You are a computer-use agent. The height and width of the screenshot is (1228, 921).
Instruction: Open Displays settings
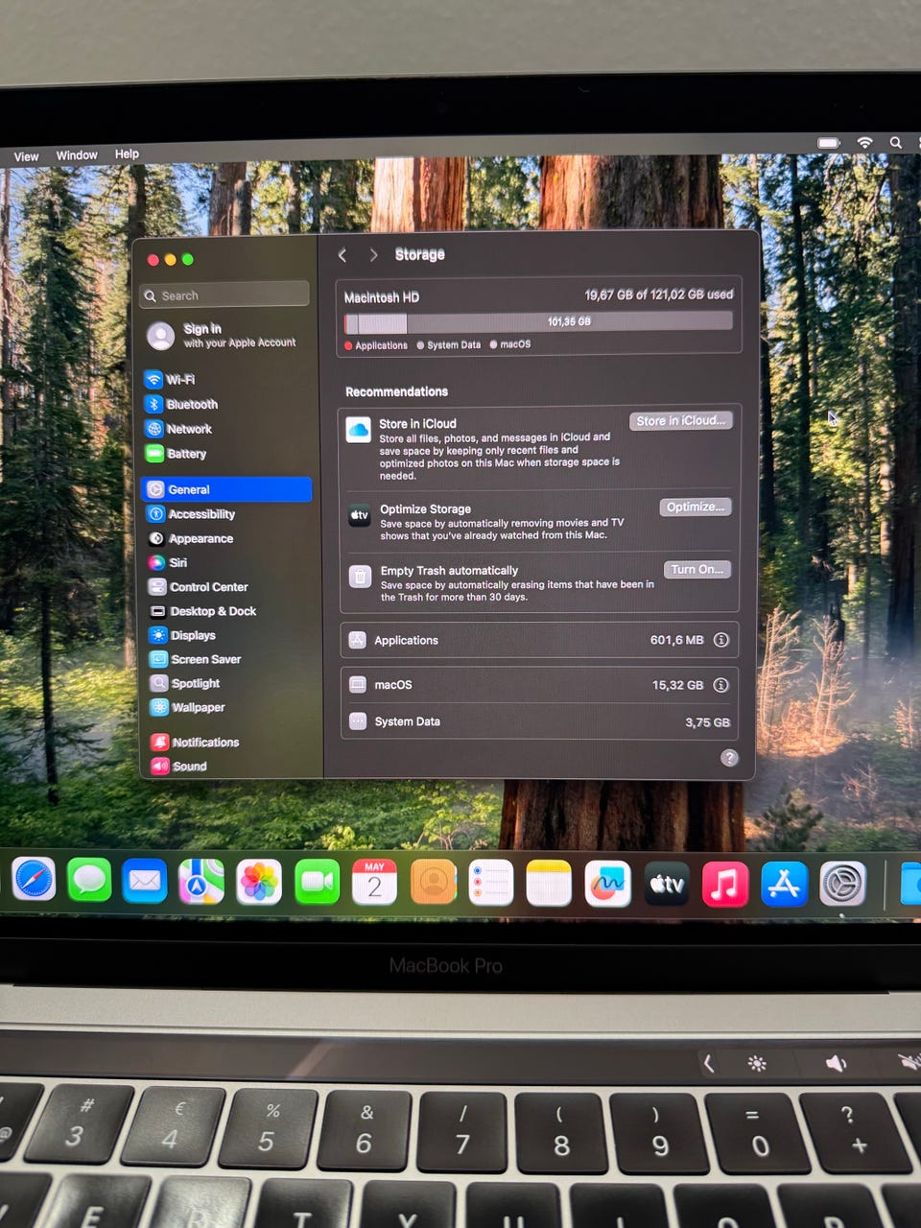click(182, 635)
